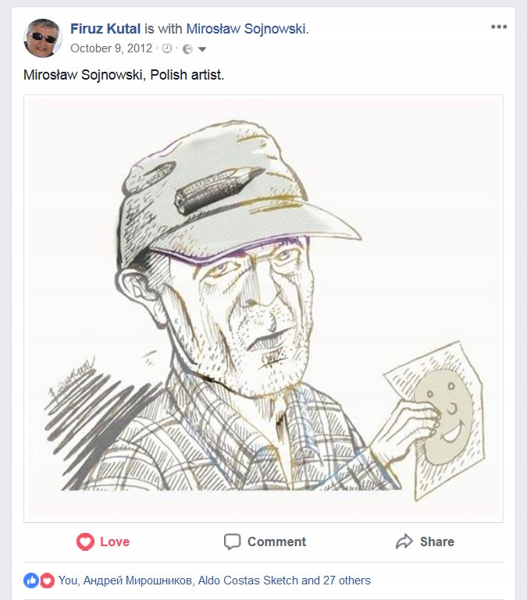The width and height of the screenshot is (527, 600).
Task: Click the Share arrow icon
Action: [404, 541]
